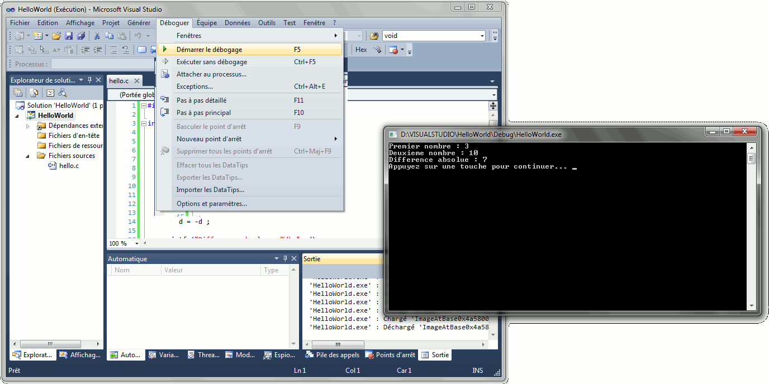Click the Processus combo box field
Image resolution: width=769 pixels, height=384 pixels.
click(x=103, y=64)
